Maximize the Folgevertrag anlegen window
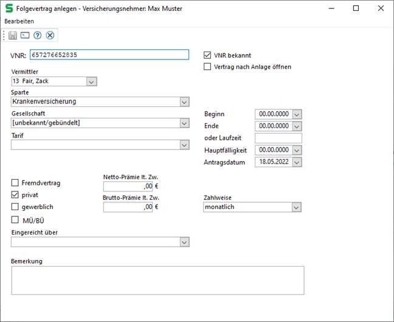Image resolution: width=394 pixels, height=322 pixels. coord(356,9)
